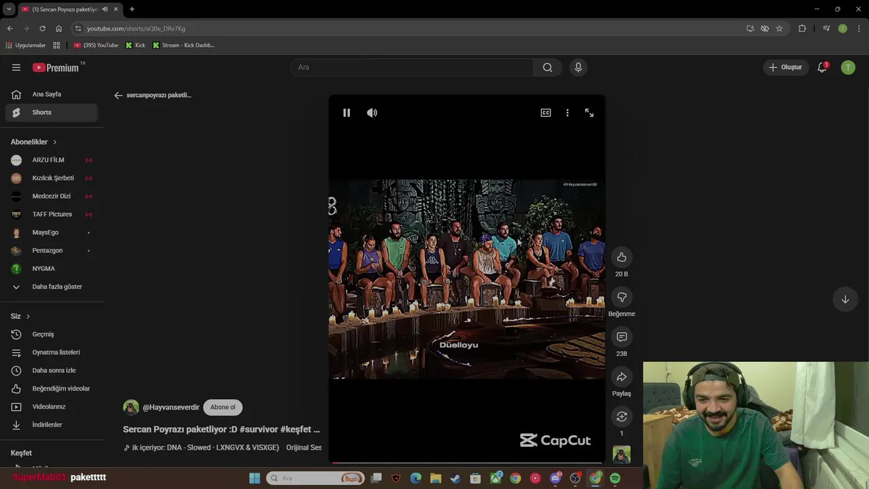869x489 pixels.
Task: Open the tab search dropdown arrow
Action: pyautogui.click(x=9, y=9)
